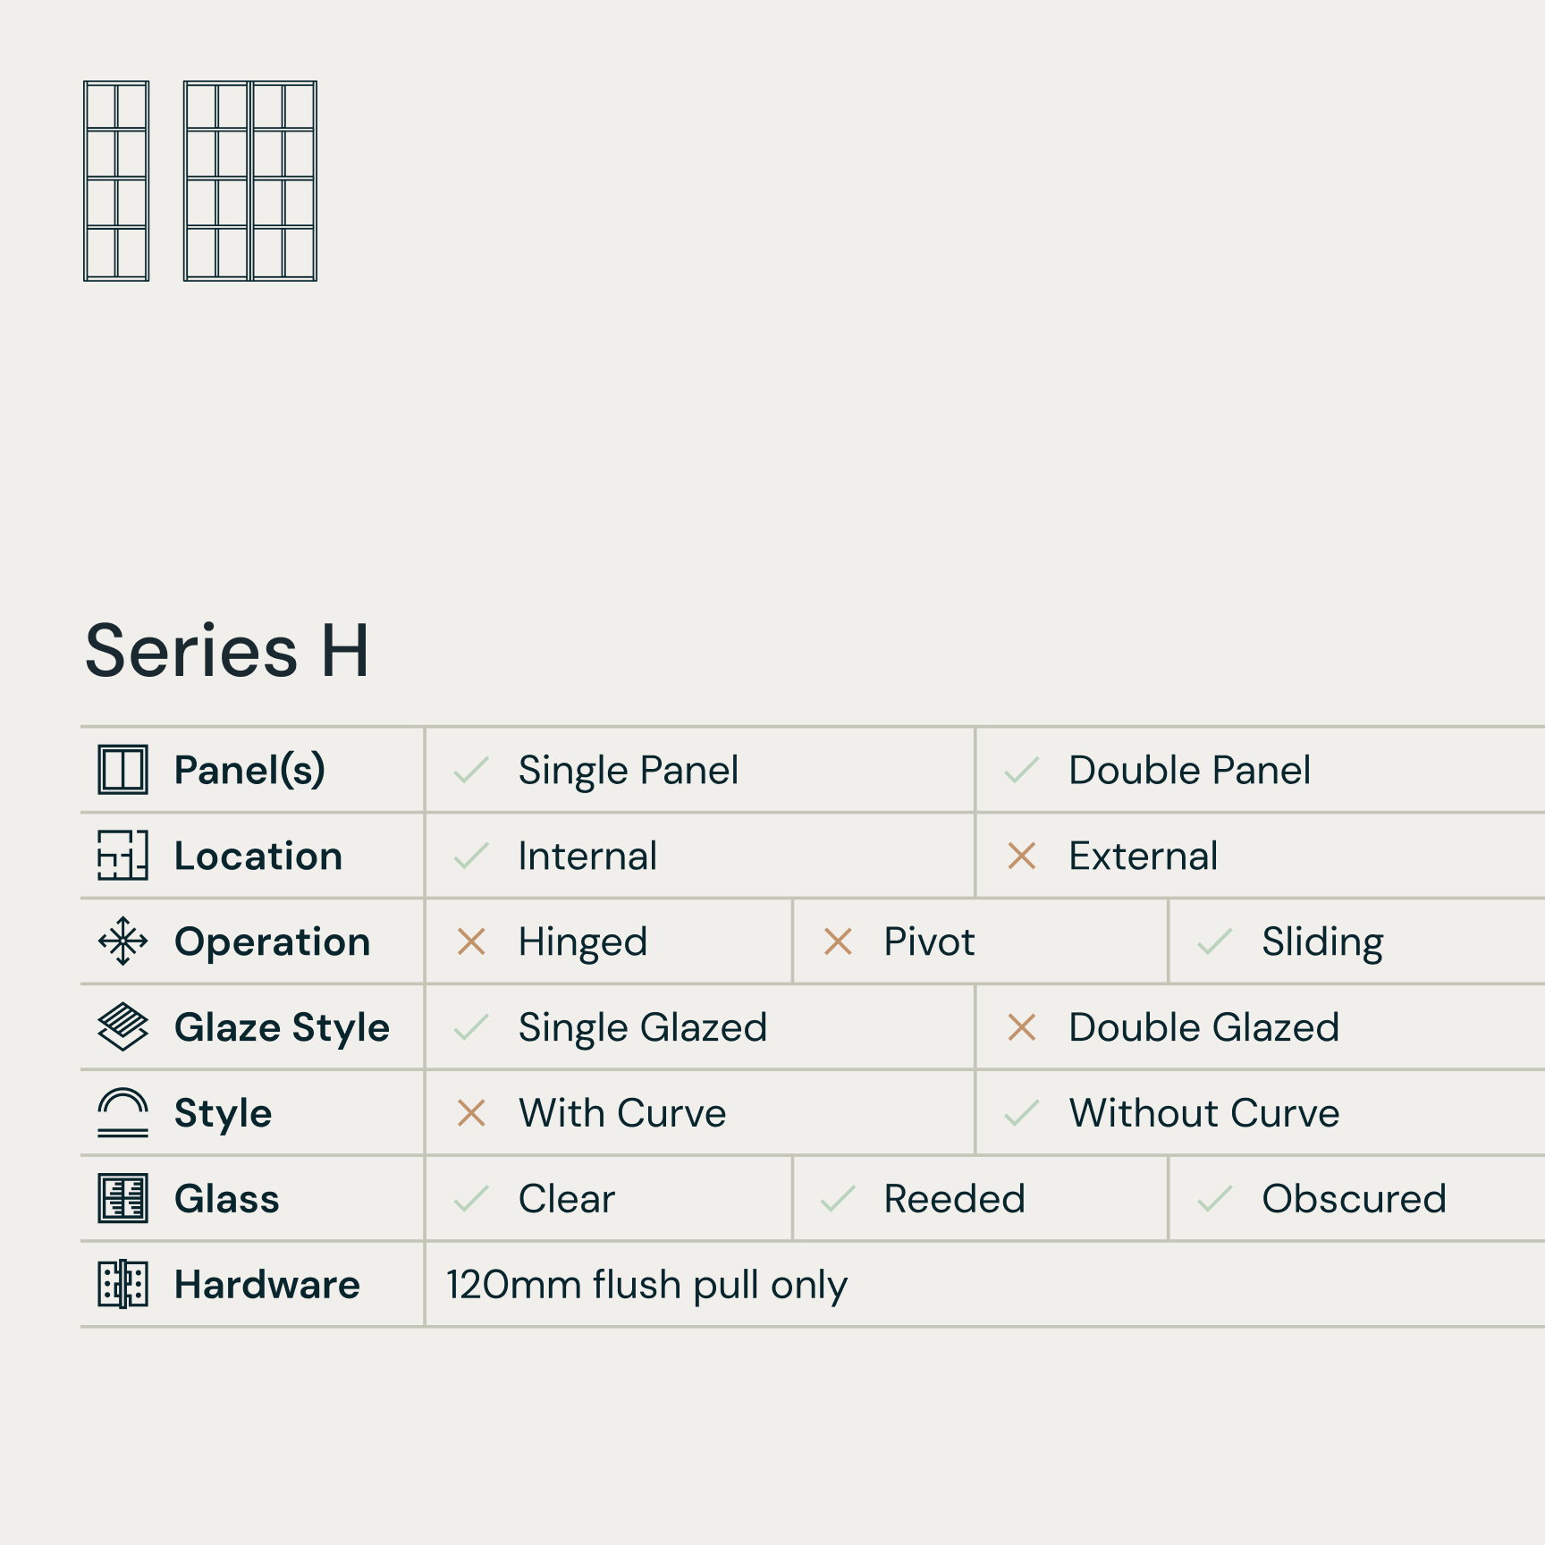The image size is (1545, 1545).
Task: Click the checkmark beside Single Panel
Action: tap(471, 770)
